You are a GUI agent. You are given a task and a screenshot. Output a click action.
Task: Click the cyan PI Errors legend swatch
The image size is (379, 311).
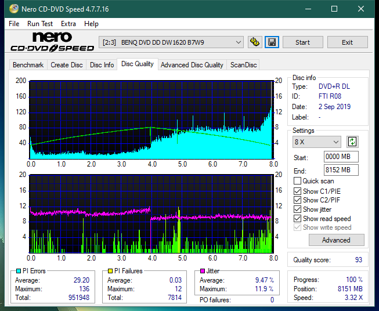pos(19,271)
